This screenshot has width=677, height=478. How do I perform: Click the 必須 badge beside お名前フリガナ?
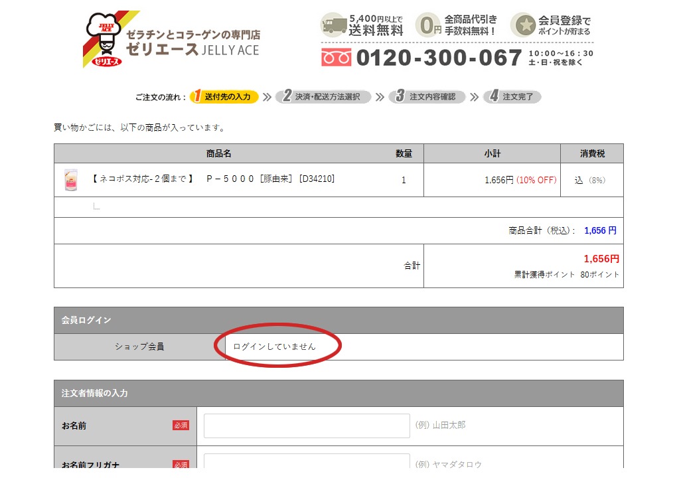[x=181, y=465]
